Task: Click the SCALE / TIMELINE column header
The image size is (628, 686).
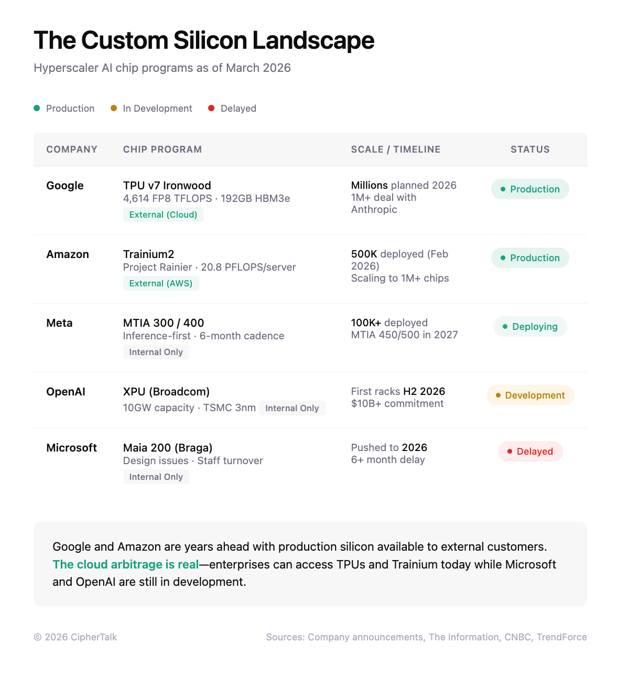Action: 396,149
